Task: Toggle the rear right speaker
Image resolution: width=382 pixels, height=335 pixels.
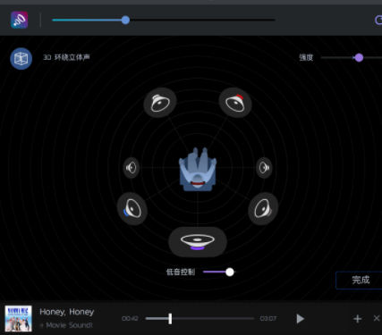Action: pos(263,208)
